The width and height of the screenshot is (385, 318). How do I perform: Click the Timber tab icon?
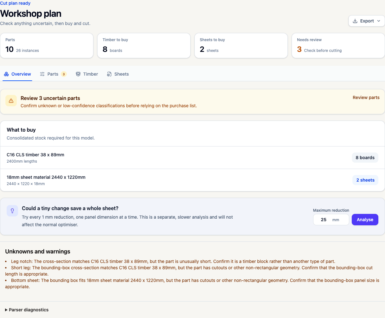[x=78, y=74]
